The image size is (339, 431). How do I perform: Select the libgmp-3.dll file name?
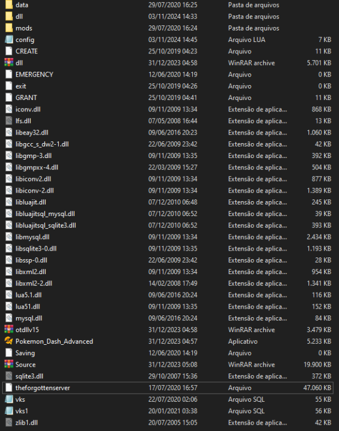point(33,156)
